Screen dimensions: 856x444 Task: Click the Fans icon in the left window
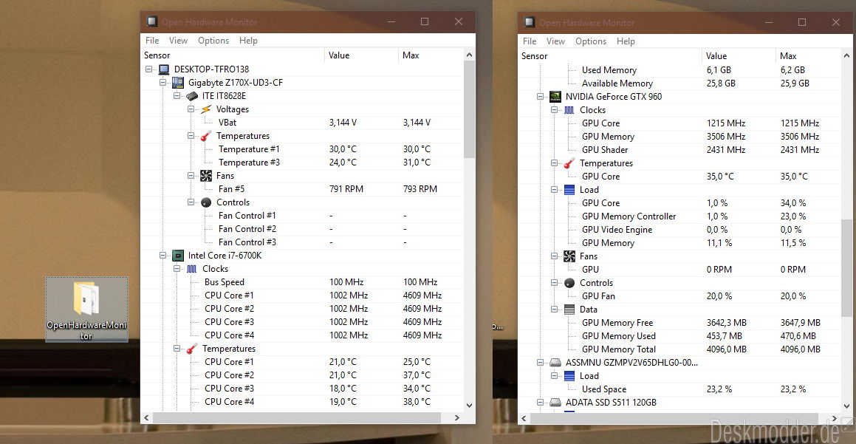click(x=206, y=176)
